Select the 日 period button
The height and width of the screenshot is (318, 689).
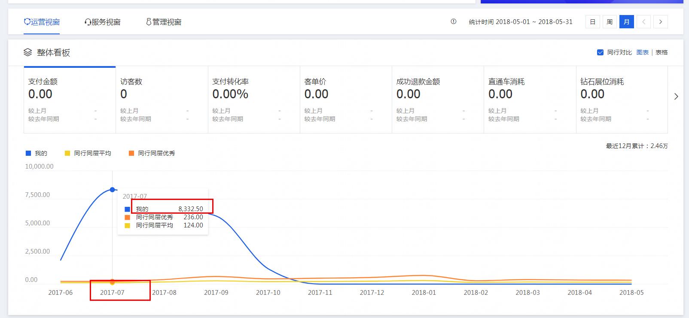[592, 22]
